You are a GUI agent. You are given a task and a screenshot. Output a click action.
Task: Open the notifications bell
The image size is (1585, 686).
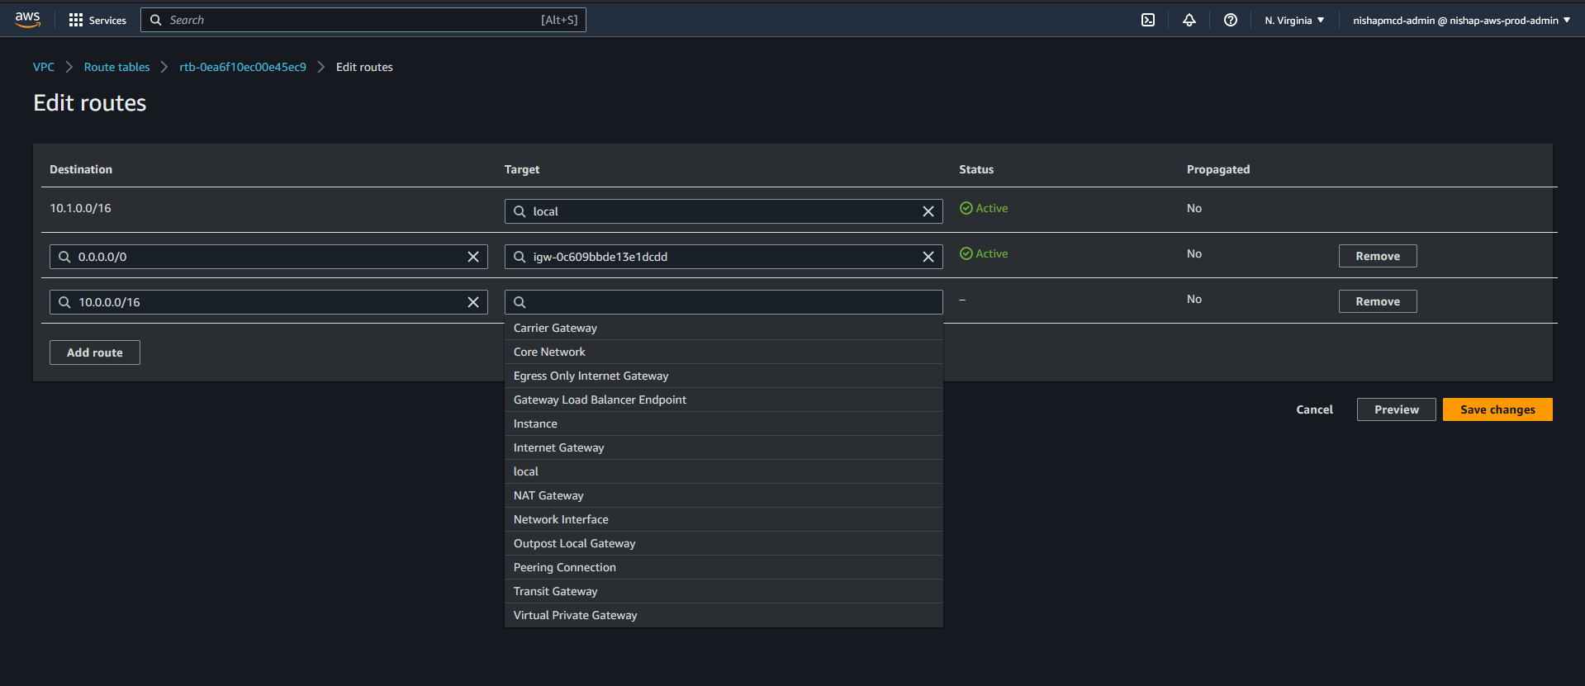click(x=1189, y=20)
